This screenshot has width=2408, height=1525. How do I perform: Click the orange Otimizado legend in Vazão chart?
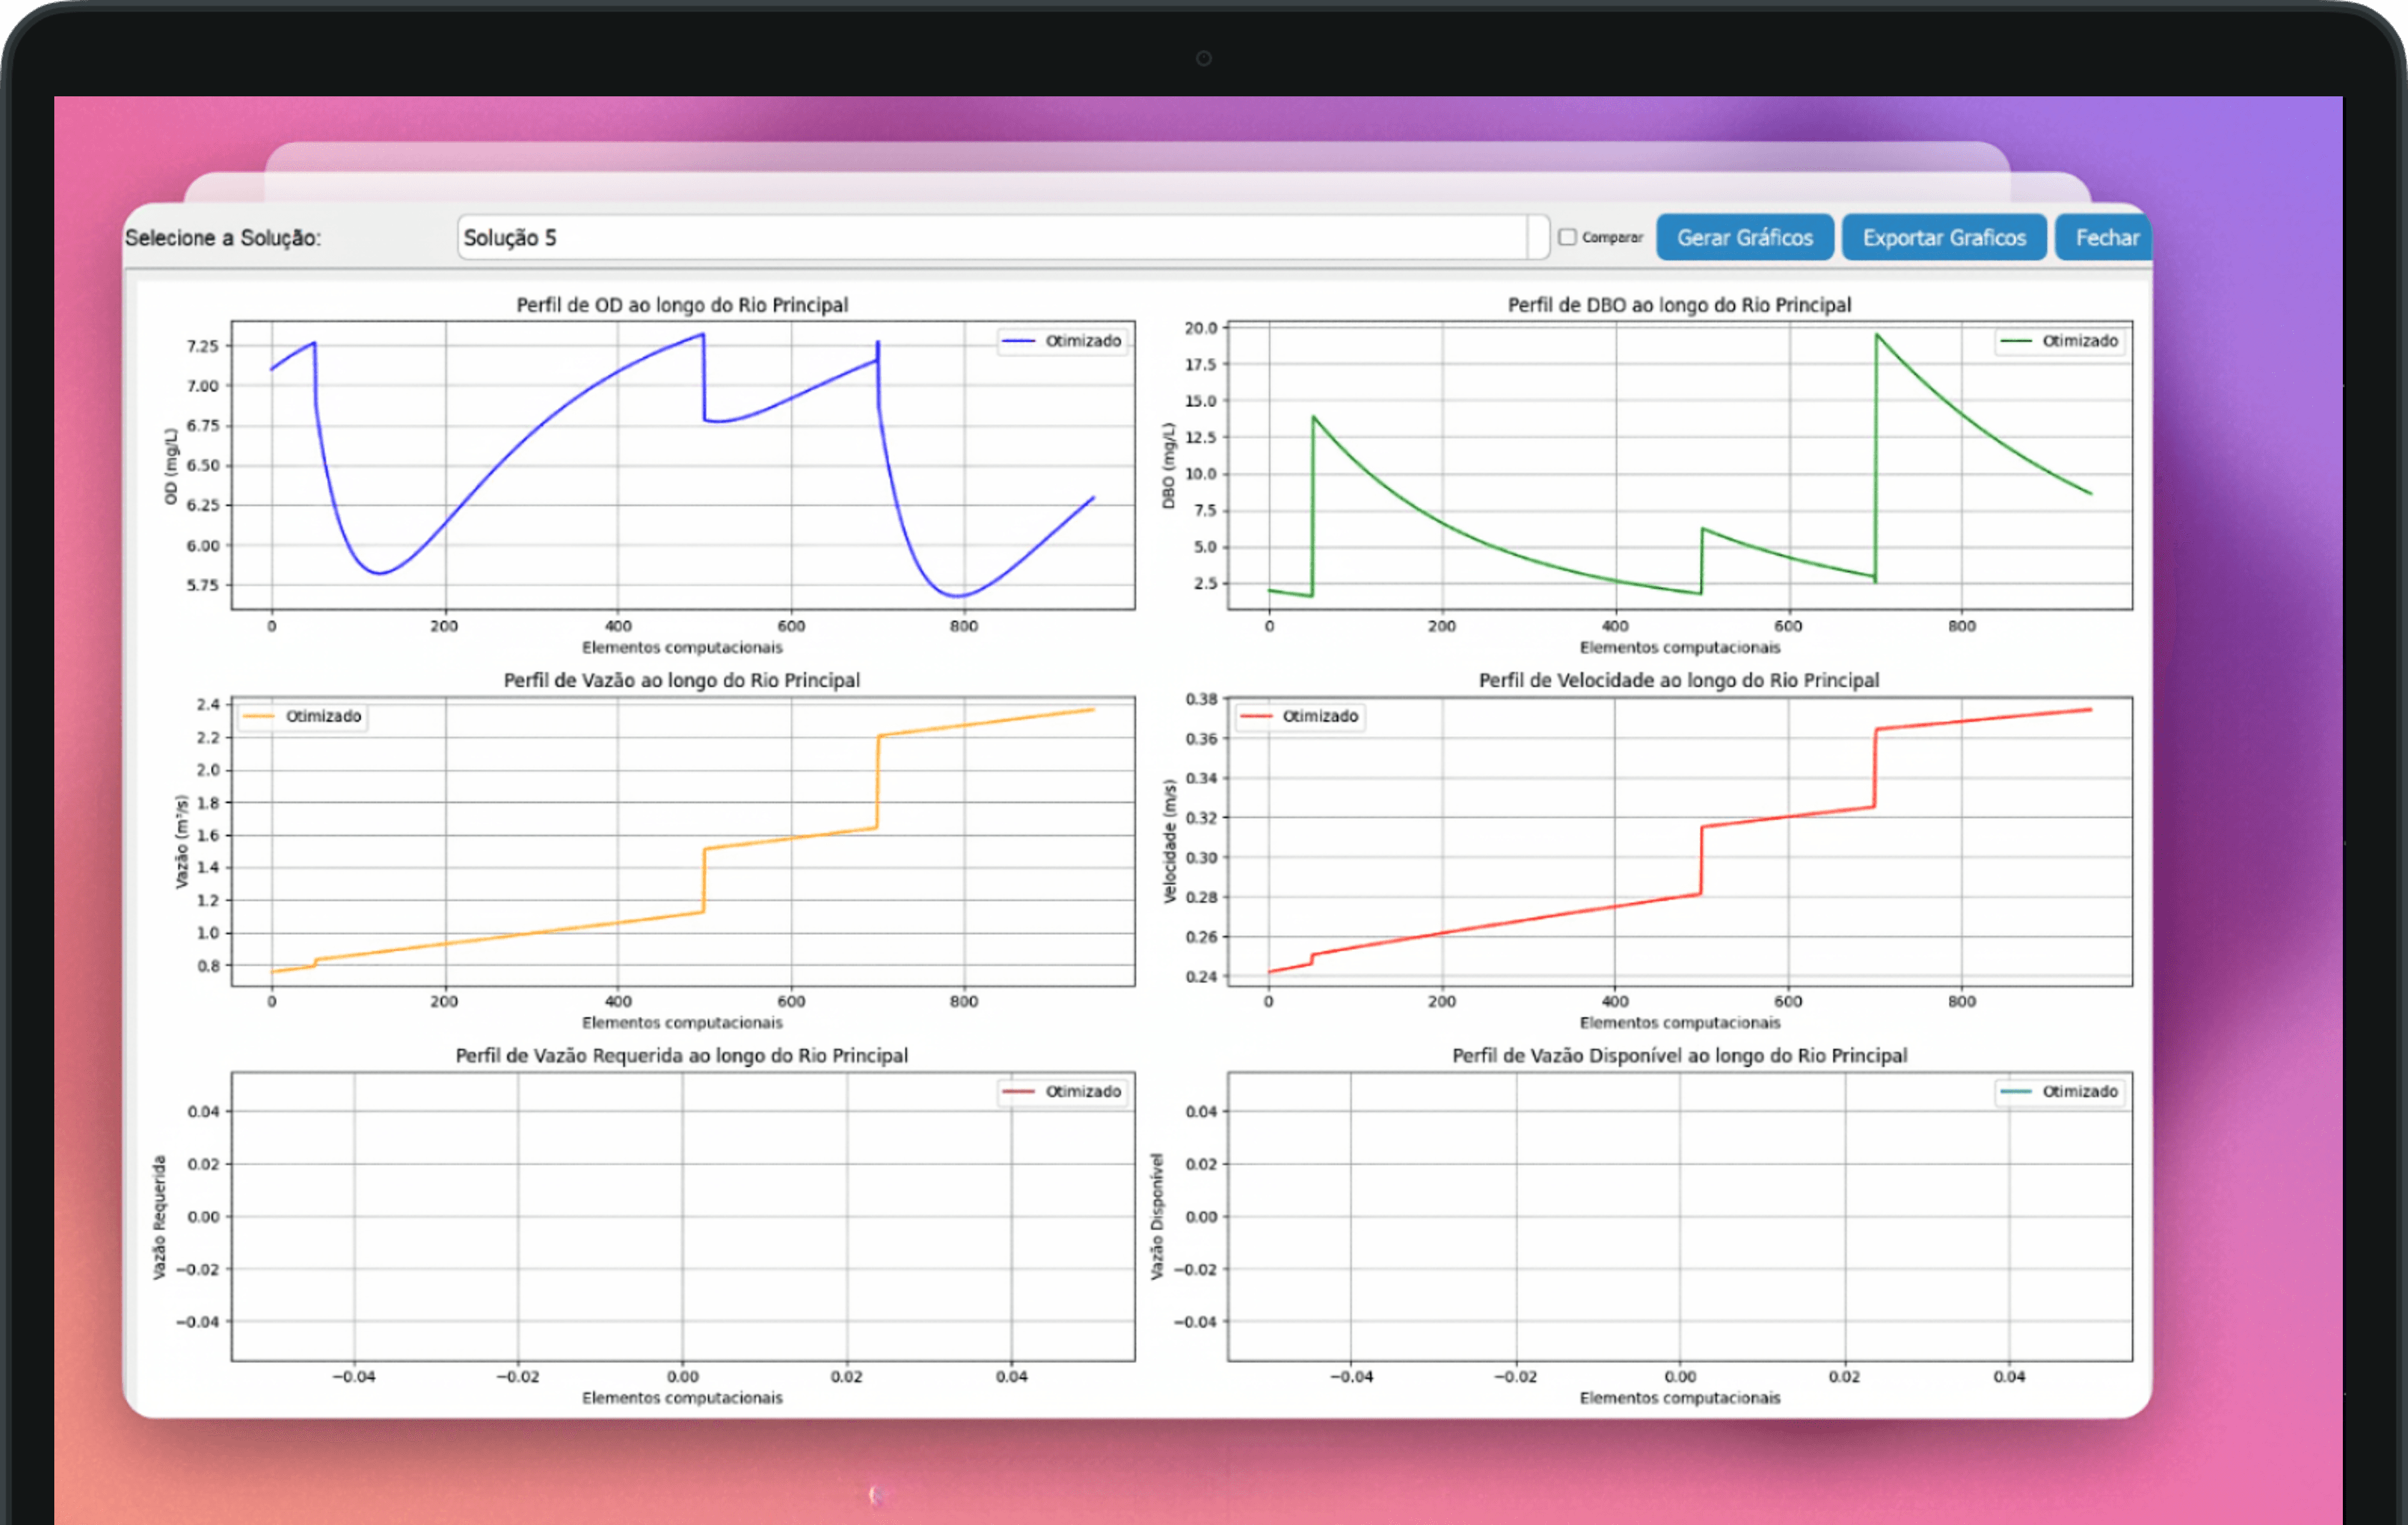303,716
